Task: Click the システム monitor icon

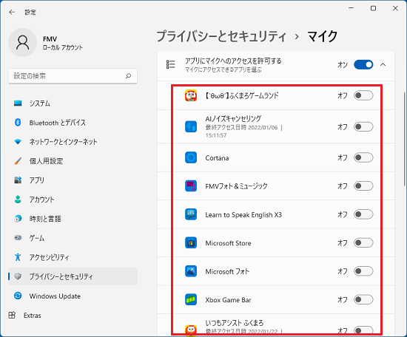Action: point(18,103)
